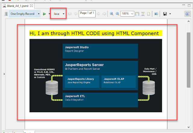Image resolution: width=193 pixels, height=133 pixels.
Task: Click the JasperReports Server heading in diagram
Action: [84, 65]
